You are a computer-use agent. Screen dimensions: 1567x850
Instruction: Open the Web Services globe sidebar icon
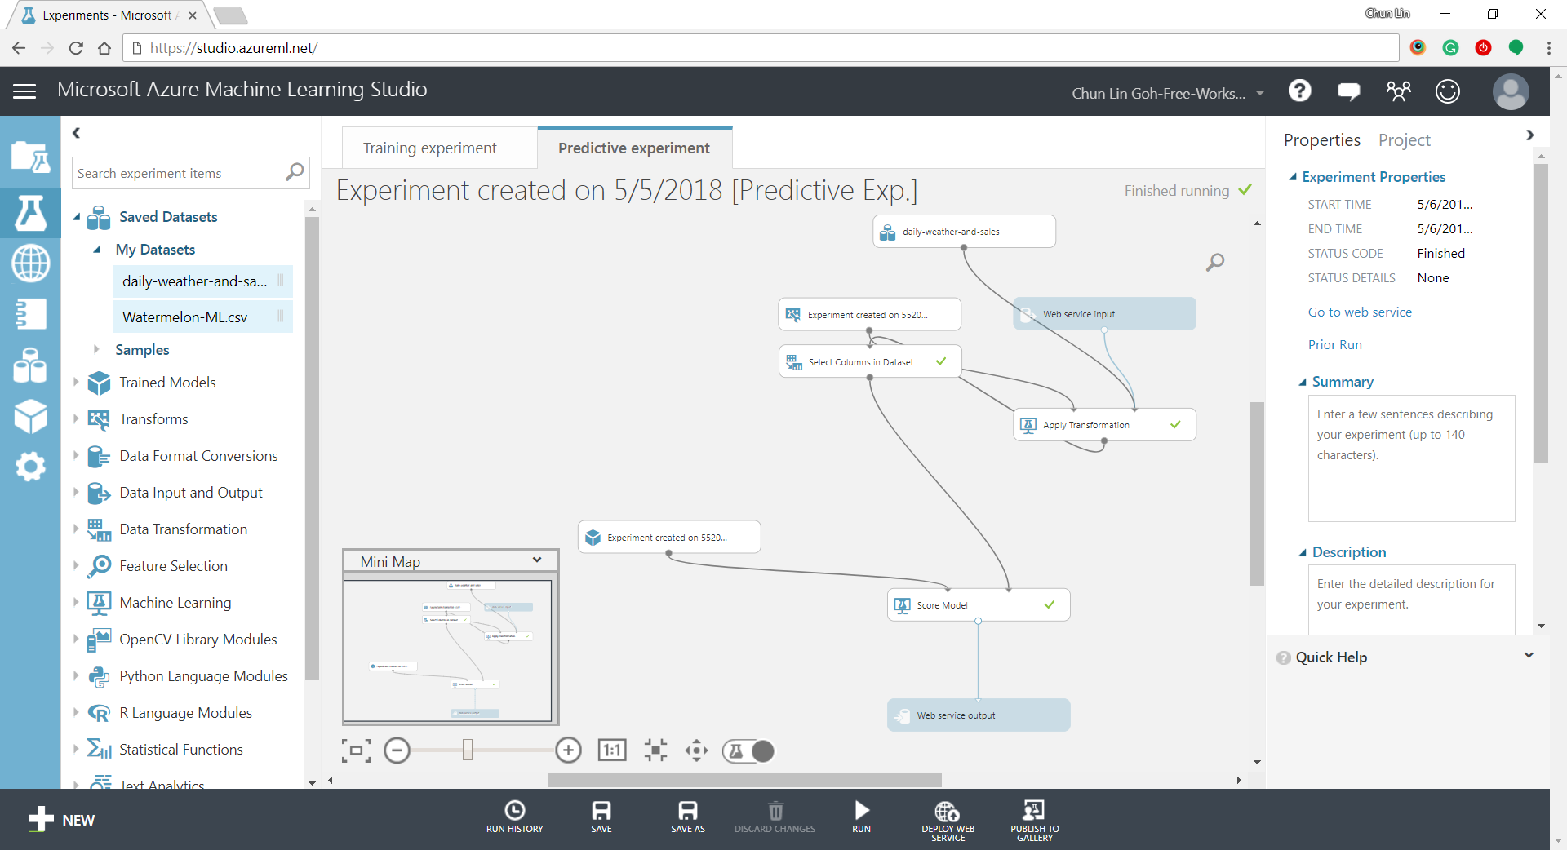[30, 263]
